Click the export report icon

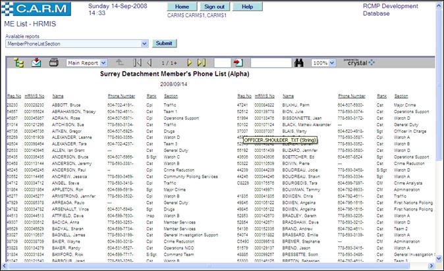pos(36,62)
